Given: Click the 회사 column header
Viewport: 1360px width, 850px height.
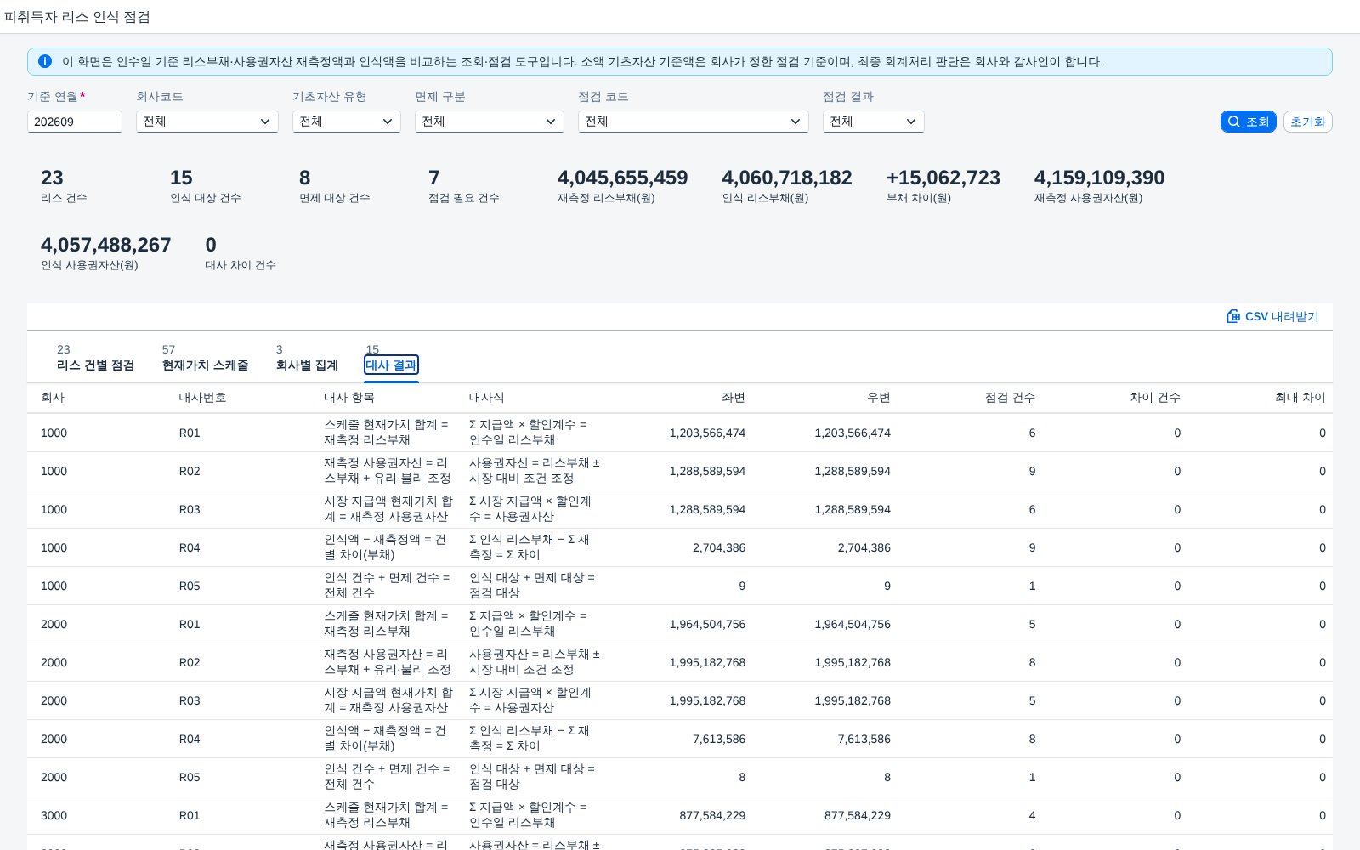Looking at the screenshot, I should (x=53, y=398).
